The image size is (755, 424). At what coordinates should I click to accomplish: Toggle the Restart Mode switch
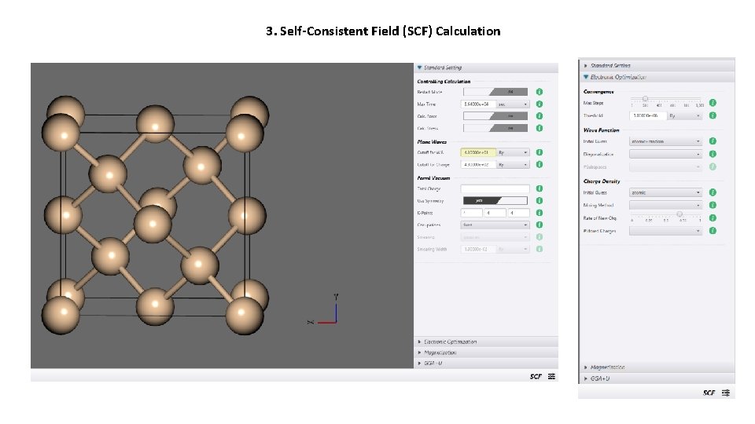495,92
